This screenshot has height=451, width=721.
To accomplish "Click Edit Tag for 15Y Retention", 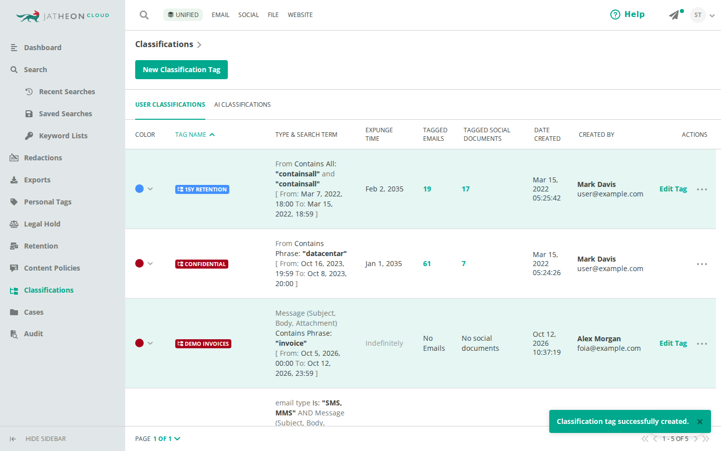I will (x=673, y=189).
